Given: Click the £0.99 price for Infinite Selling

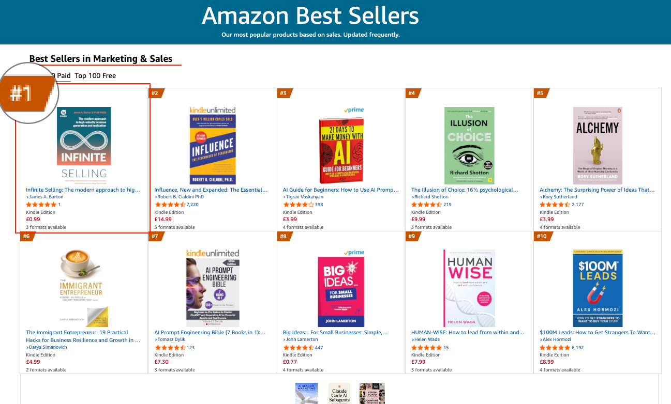Looking at the screenshot, I should (33, 219).
